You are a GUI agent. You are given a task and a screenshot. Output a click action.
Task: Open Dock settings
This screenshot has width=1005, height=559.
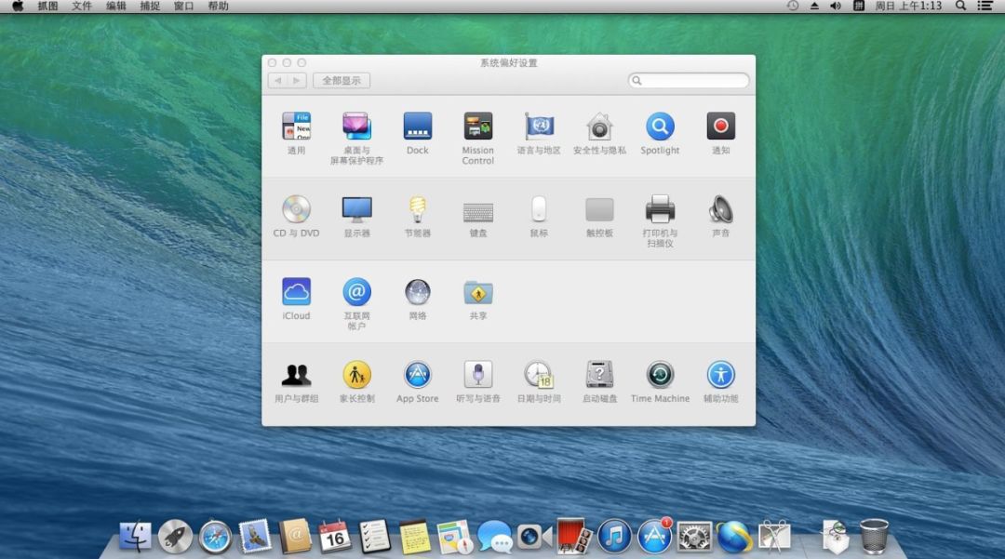418,127
